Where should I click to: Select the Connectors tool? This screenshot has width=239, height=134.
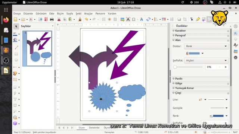click(x=15, y=79)
